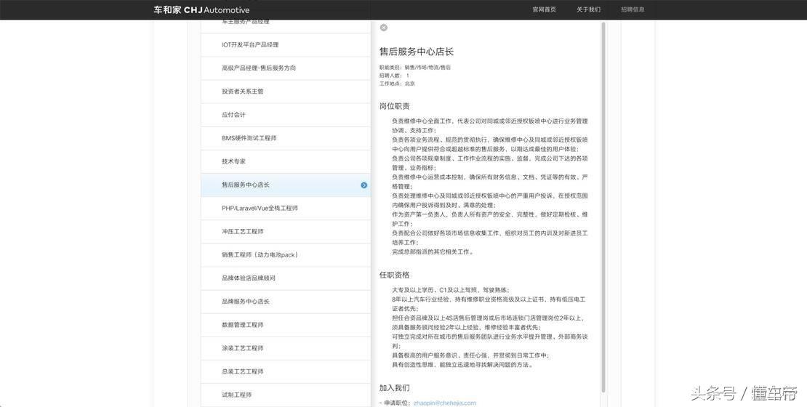Select 高级产品经理-售后服务方向 job
Viewport: 807px width, 407px height.
tap(286, 68)
